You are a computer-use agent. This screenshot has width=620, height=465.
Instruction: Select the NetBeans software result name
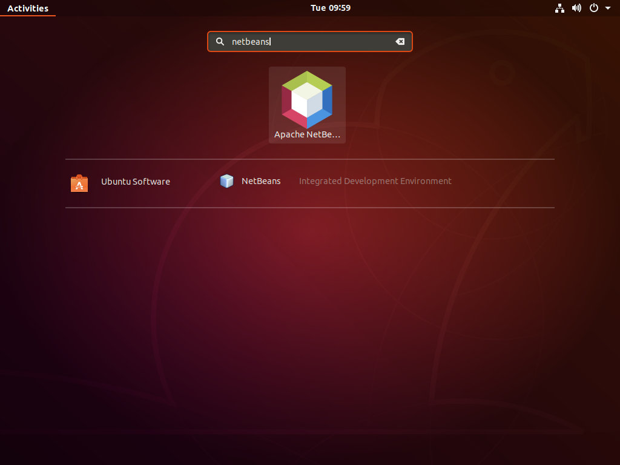point(261,181)
